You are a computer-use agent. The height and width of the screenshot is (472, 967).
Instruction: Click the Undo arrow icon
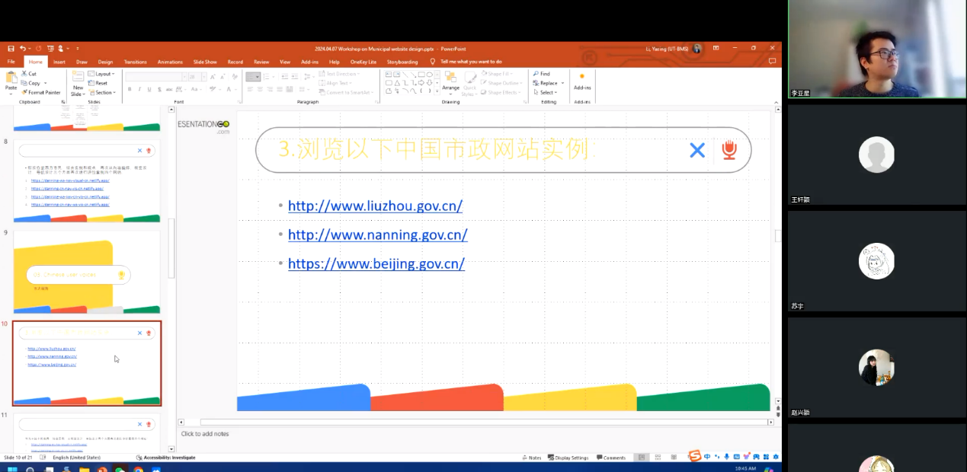point(24,49)
